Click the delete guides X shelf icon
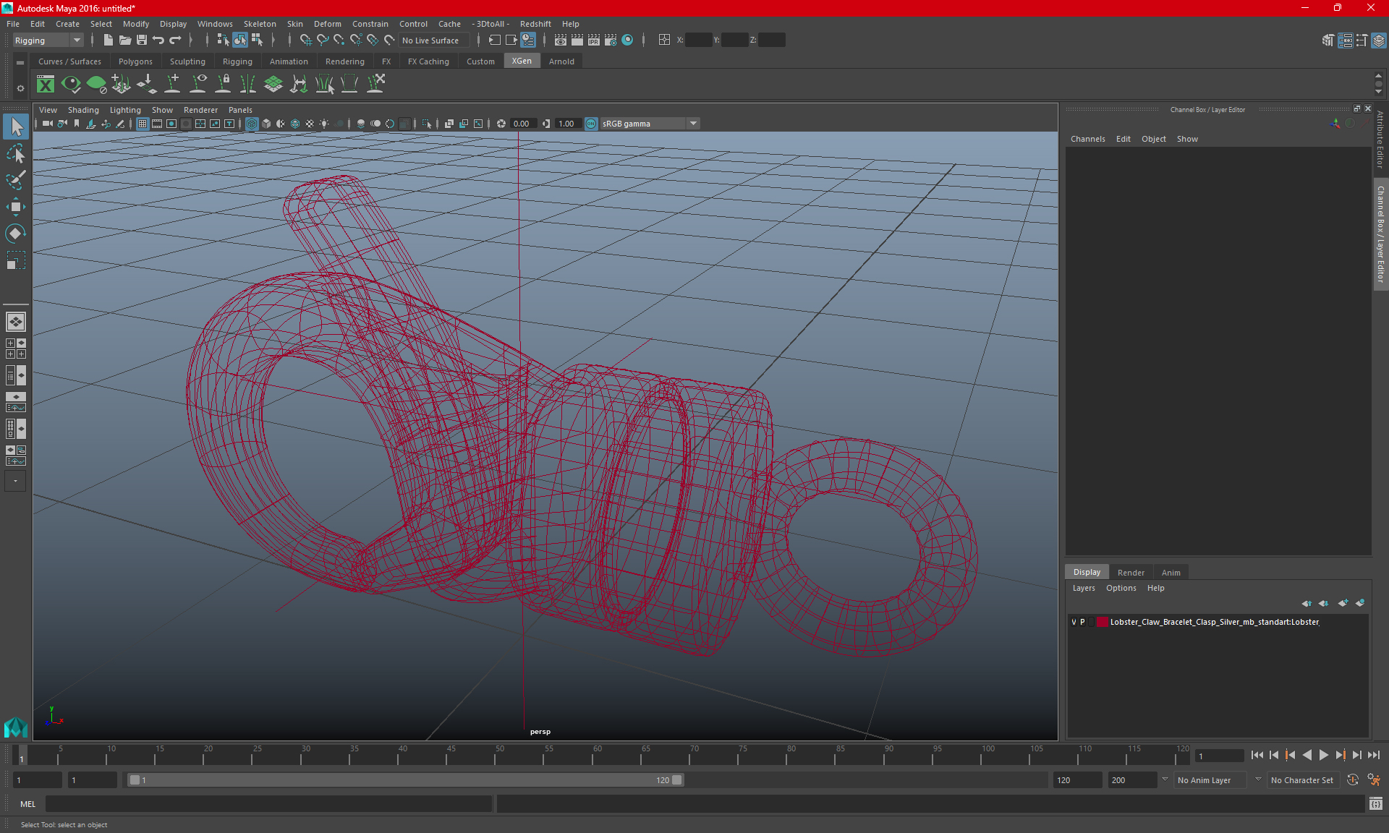 pos(375,85)
